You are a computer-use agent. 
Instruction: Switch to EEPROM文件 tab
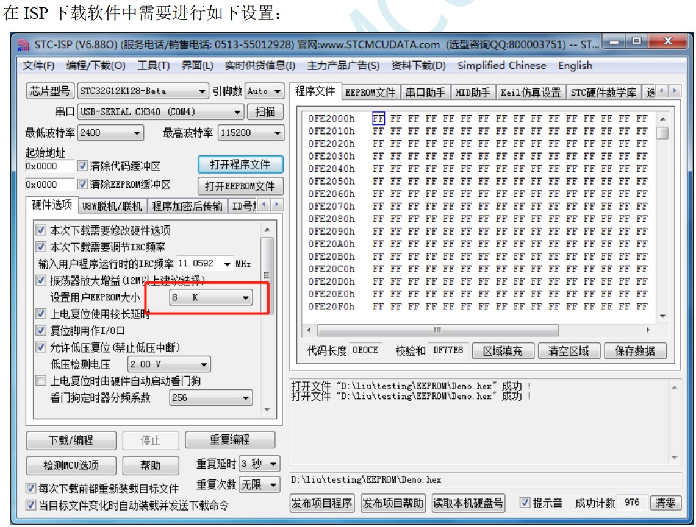(x=371, y=92)
